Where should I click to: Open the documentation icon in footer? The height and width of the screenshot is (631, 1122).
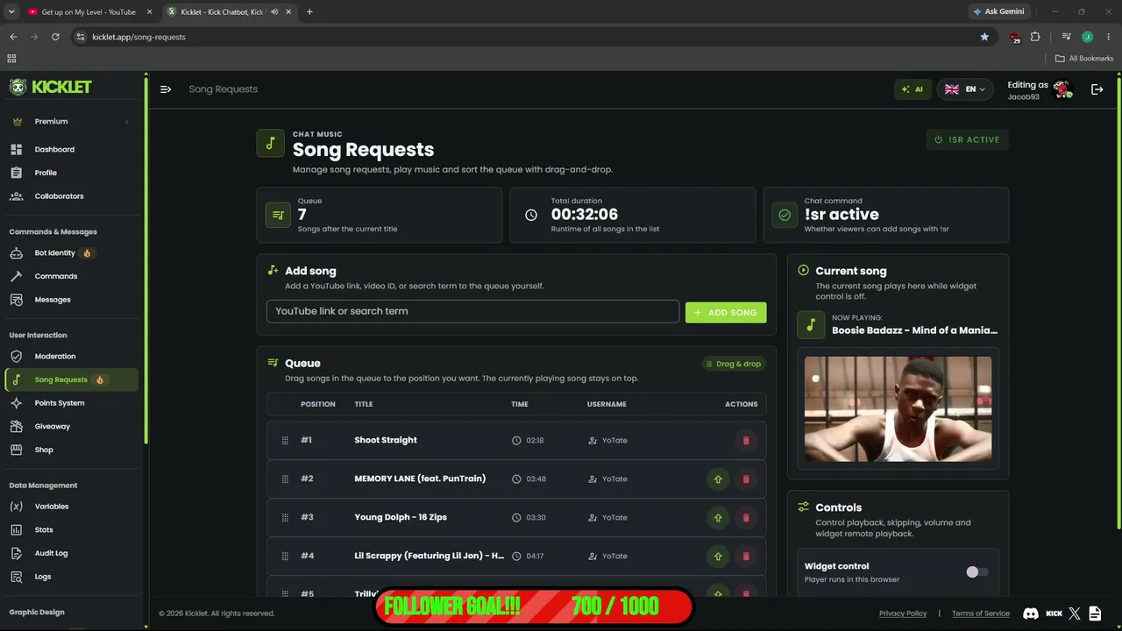pyautogui.click(x=1095, y=613)
